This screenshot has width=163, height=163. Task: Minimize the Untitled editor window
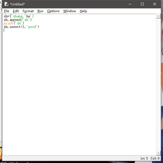pos(130,4)
